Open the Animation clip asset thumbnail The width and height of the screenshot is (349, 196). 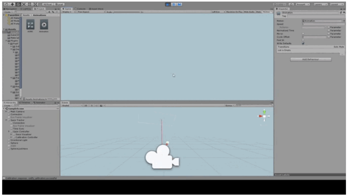44,25
